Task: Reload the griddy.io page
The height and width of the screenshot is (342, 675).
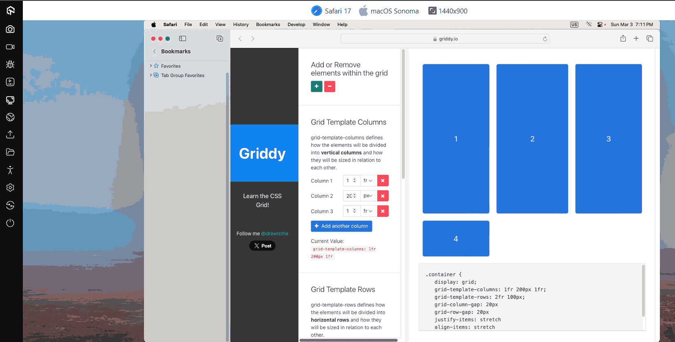Action: [545, 39]
